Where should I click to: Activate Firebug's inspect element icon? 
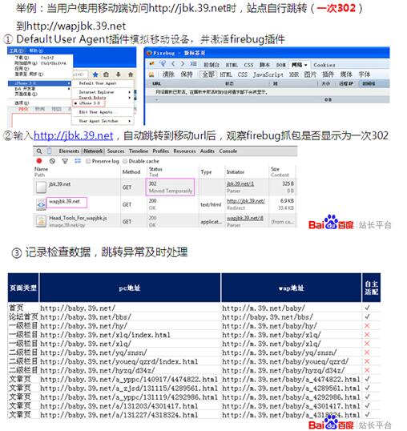[x=163, y=64]
